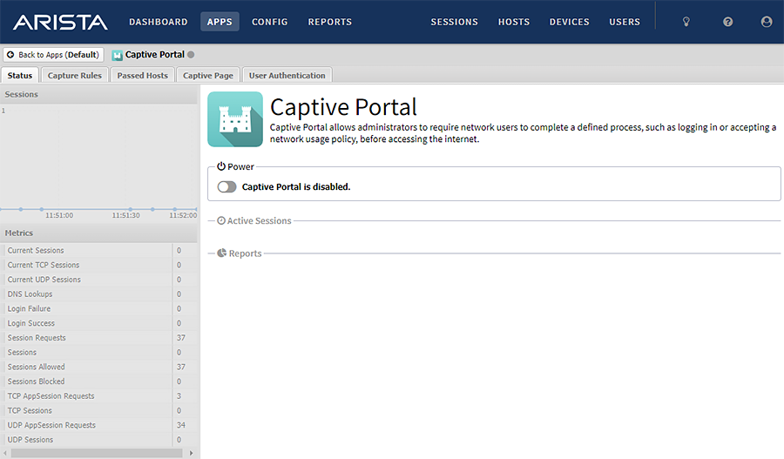
Task: Click the Power symbol icon
Action: pyautogui.click(x=221, y=166)
